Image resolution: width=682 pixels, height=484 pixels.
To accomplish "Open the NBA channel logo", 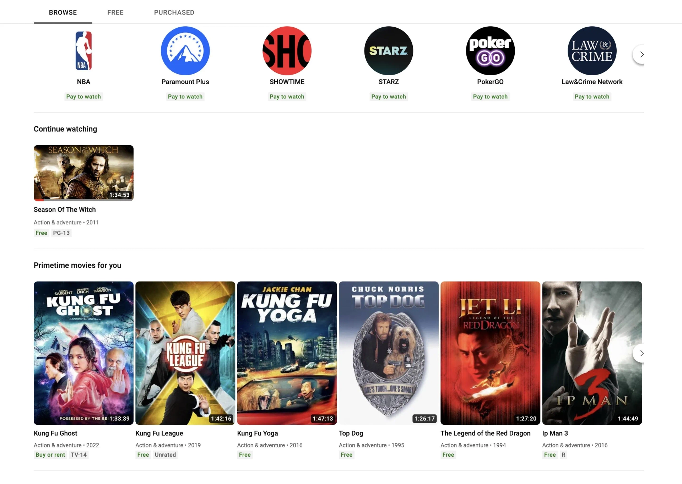I will 83,51.
